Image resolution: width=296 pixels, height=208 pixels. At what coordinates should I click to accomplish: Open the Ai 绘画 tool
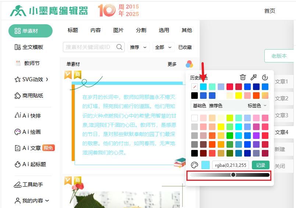(28, 132)
